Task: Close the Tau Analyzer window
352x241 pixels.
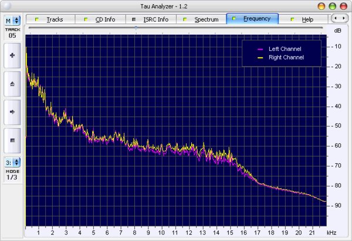Action: click(x=343, y=6)
